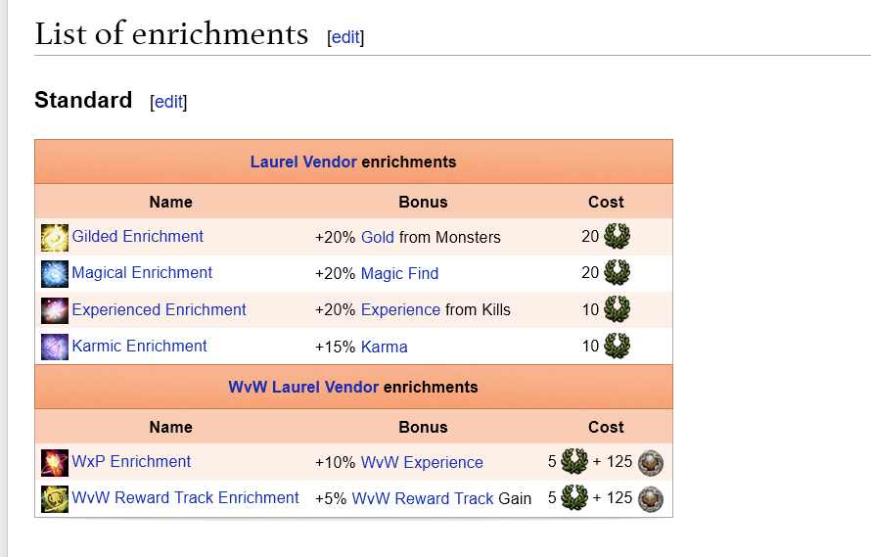Follow the Gold link in bonus column
This screenshot has width=871, height=557.
point(378,237)
